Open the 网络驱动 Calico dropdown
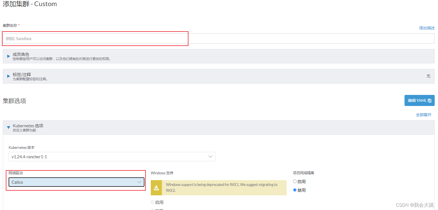 [76, 182]
